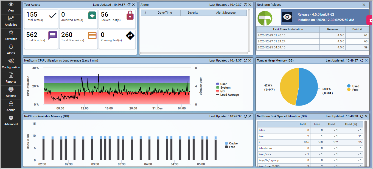Click the Last Three Installation header
The image size is (373, 169).
[288, 29]
